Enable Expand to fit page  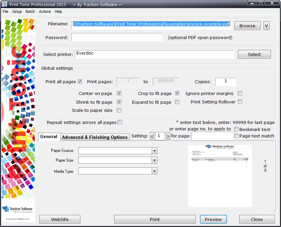tap(177, 102)
